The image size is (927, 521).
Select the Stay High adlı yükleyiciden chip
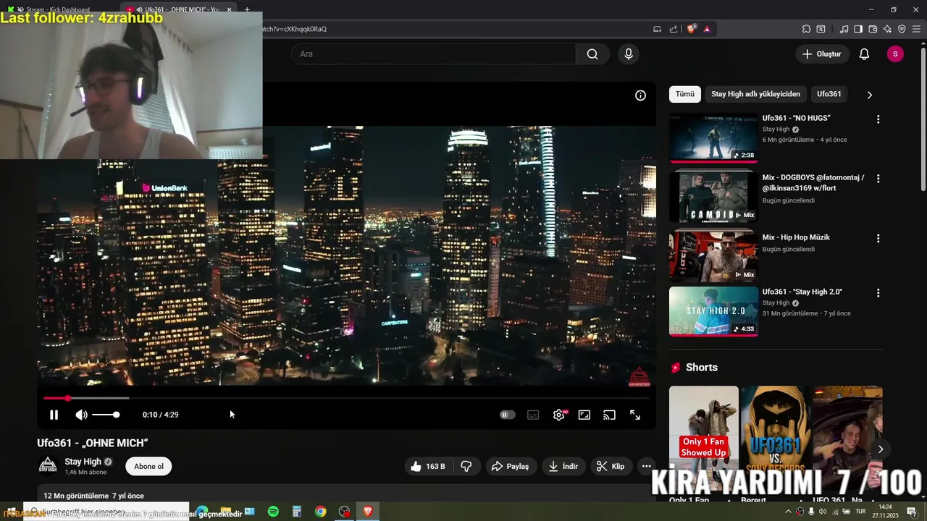pos(755,94)
